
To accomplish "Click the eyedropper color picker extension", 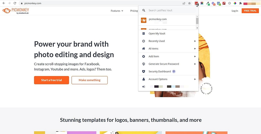I will tap(208, 3).
